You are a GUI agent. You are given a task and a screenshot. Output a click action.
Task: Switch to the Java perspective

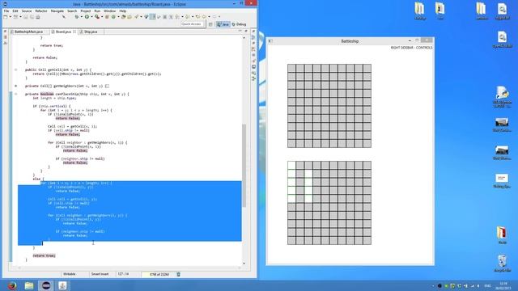tap(223, 24)
